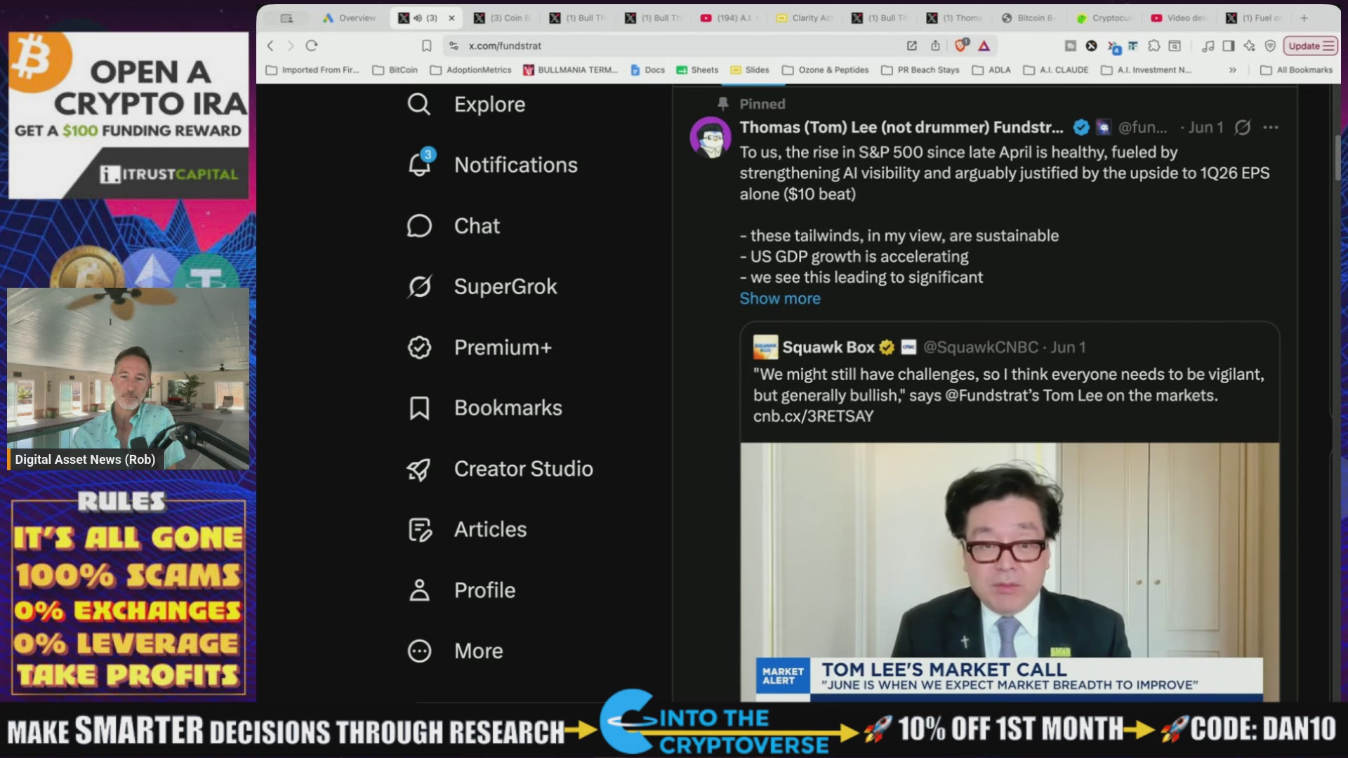Open the All Bookmarks folder
The image size is (1348, 758).
coord(1296,70)
